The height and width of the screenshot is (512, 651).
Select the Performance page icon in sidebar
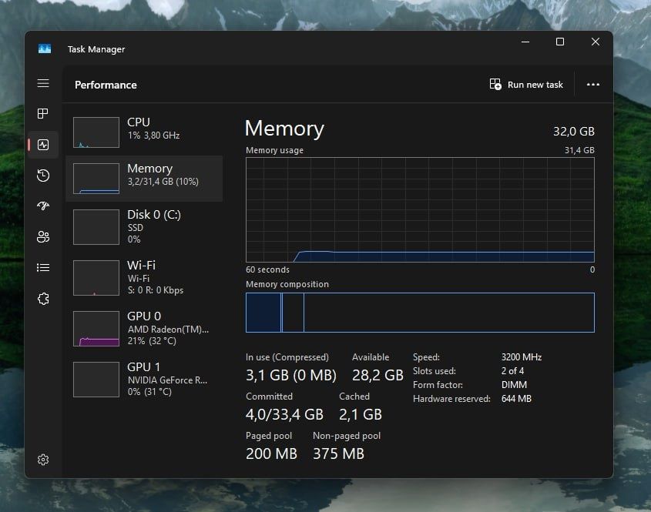click(x=43, y=145)
